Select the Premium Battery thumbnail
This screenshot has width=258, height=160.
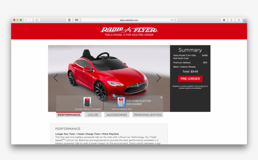[x=121, y=102]
